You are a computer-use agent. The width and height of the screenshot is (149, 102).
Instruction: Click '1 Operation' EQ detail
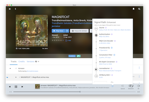tap(103, 50)
